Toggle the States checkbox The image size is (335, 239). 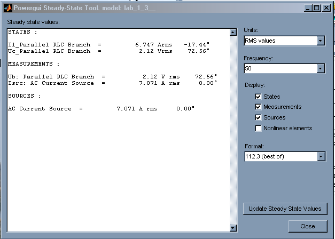coord(258,97)
